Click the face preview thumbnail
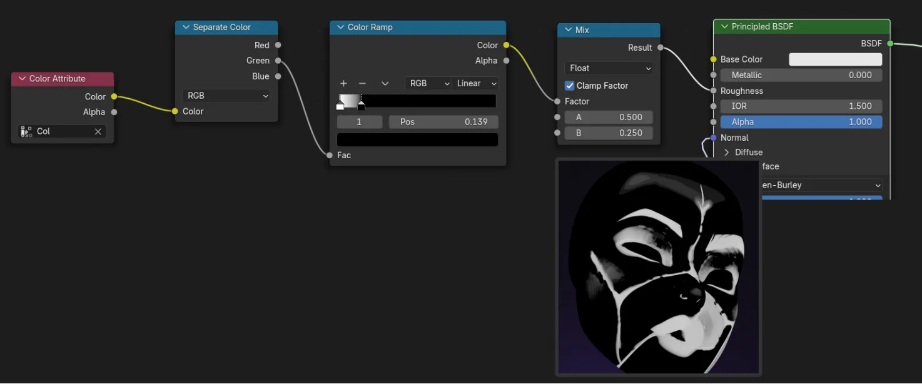Screen dimensions: 922x384 658,267
